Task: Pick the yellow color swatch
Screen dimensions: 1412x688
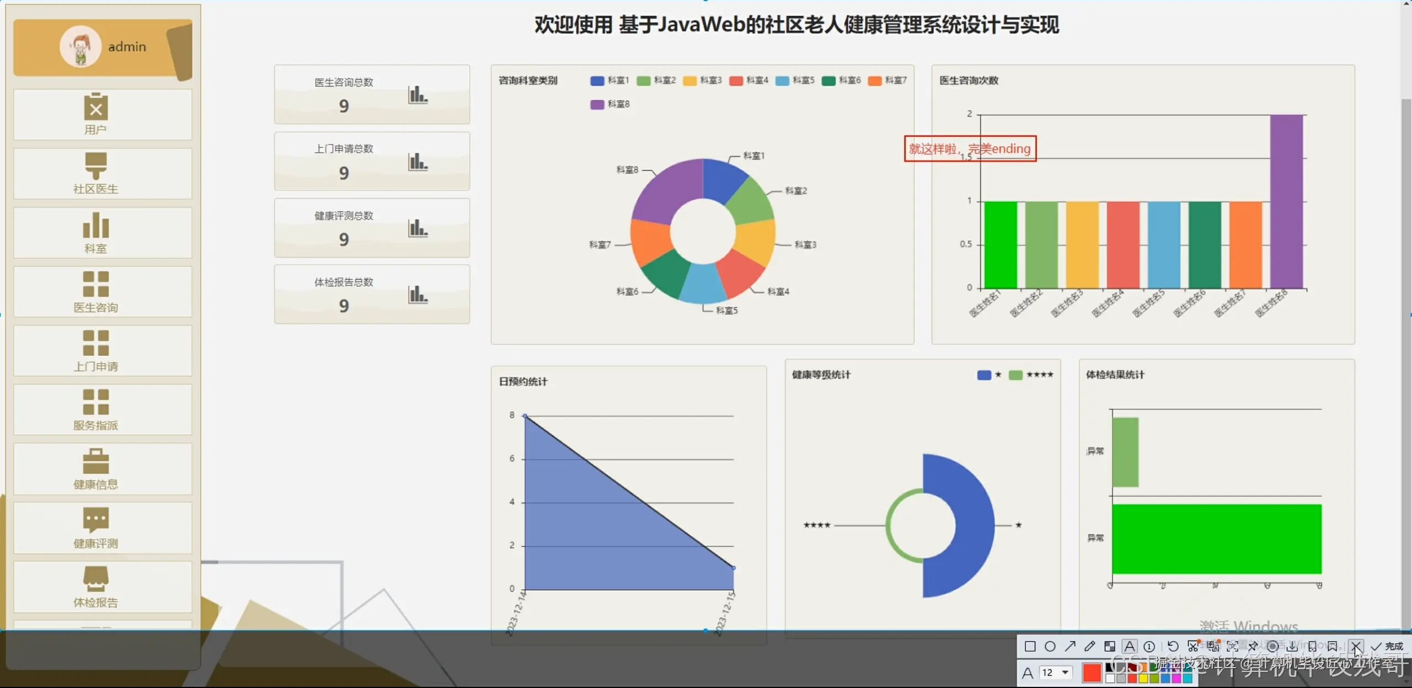Action: [1143, 679]
